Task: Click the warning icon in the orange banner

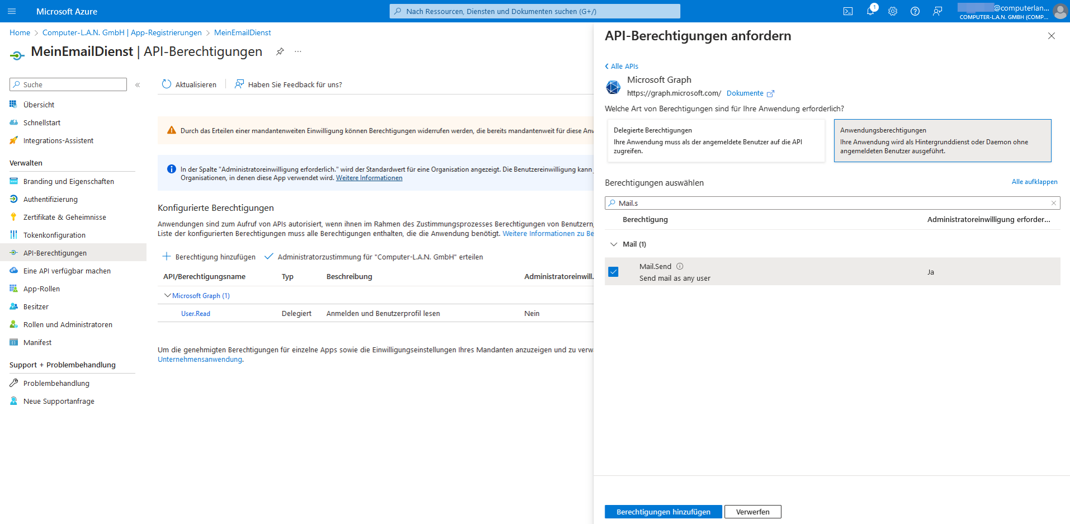Action: click(x=172, y=130)
